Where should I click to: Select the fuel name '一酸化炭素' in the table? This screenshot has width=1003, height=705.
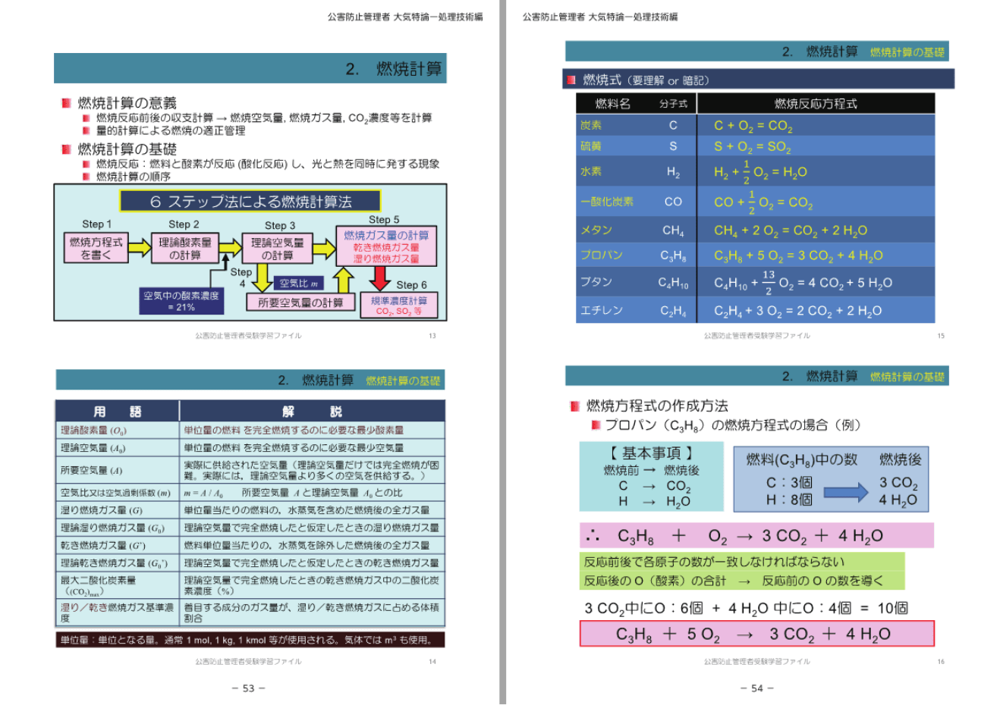pos(607,202)
